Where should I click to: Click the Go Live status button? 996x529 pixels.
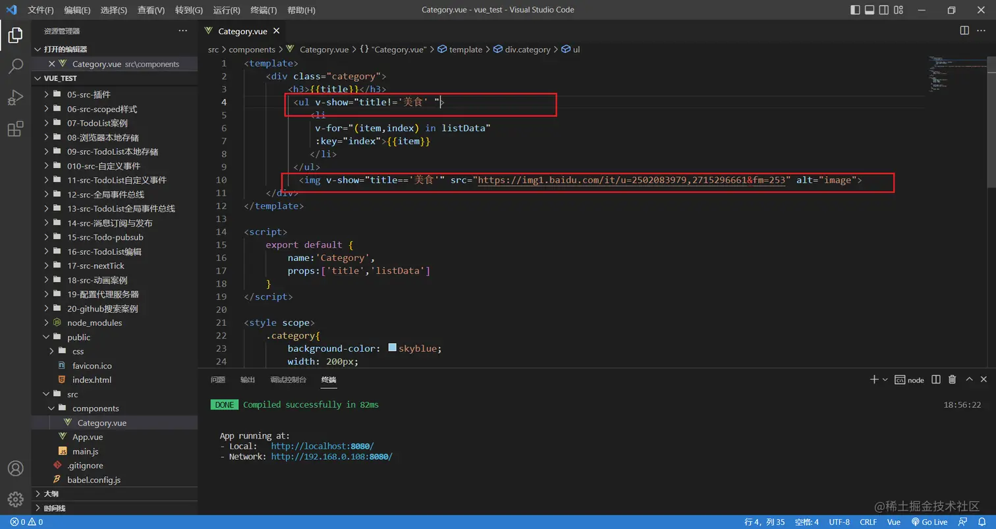[929, 522]
